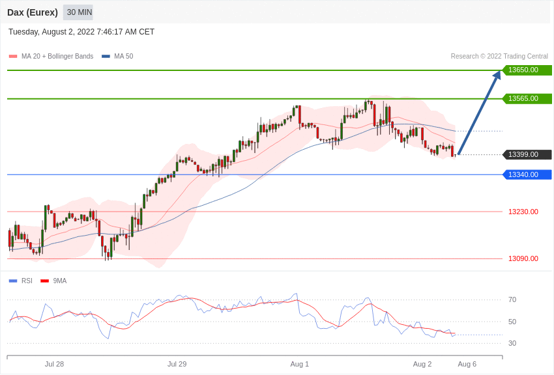The width and height of the screenshot is (554, 375).
Task: Click the blue RSI legend marker
Action: (x=13, y=281)
